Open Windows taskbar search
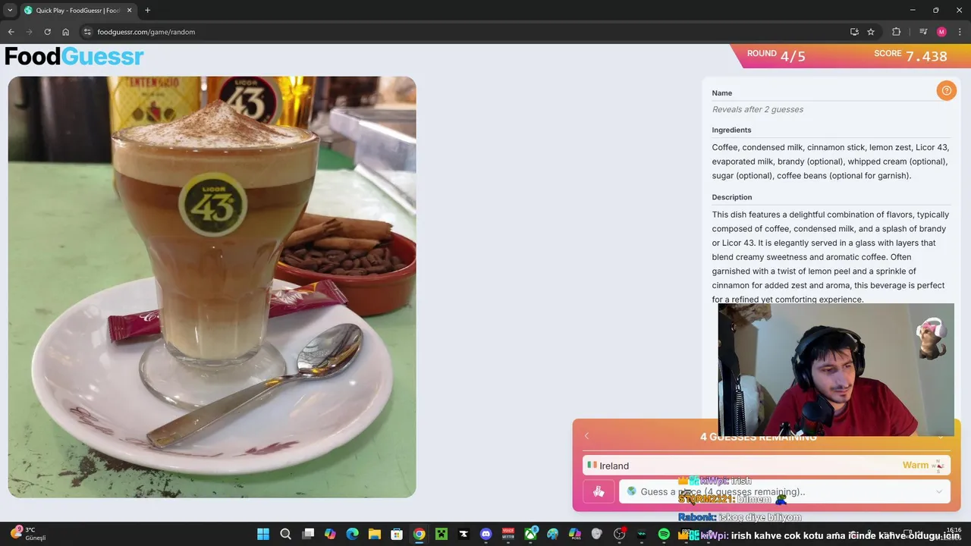 285,534
